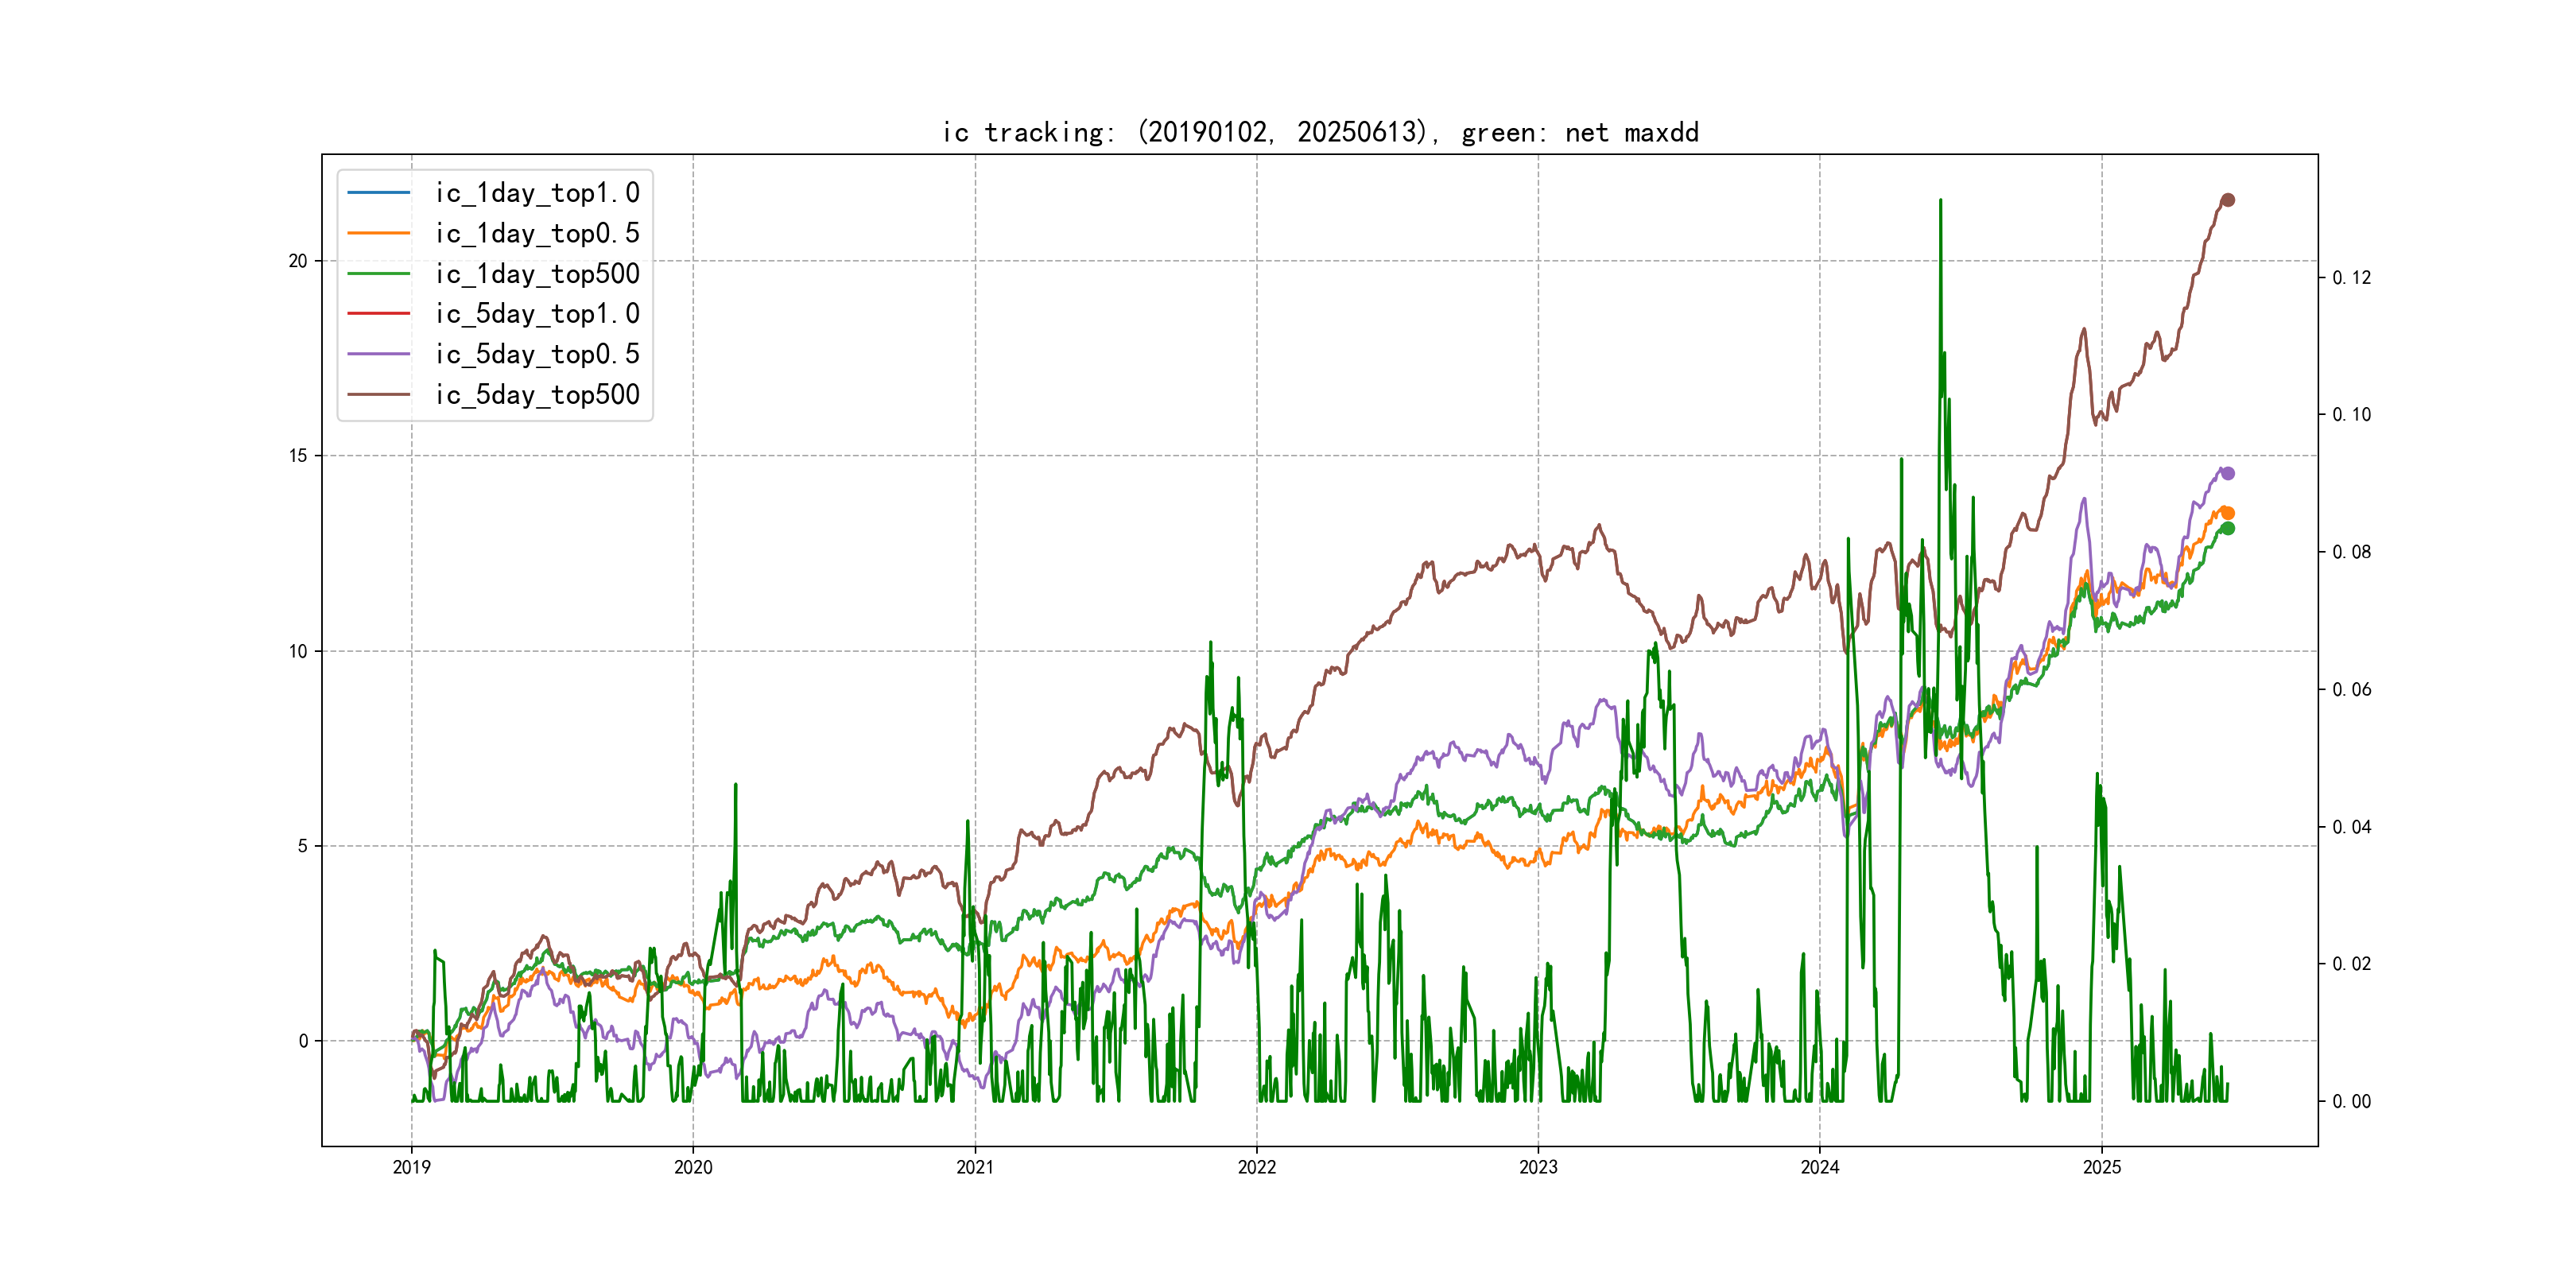Click the green ic_1day_top500 legend line

[378, 273]
